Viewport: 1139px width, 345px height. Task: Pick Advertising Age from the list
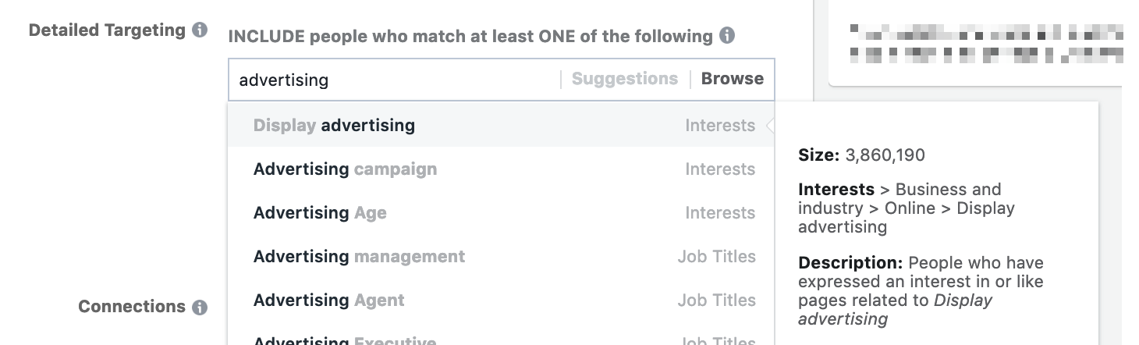[x=320, y=213]
